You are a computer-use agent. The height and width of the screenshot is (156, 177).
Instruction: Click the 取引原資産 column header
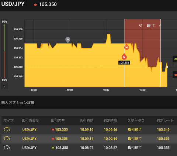click(x=30, y=121)
